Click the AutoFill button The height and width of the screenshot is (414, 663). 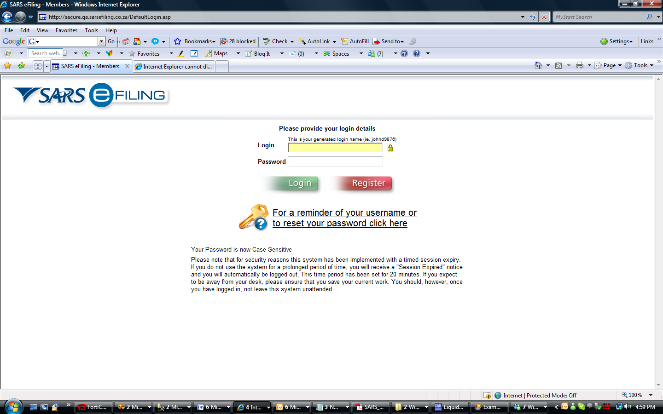[x=355, y=41]
